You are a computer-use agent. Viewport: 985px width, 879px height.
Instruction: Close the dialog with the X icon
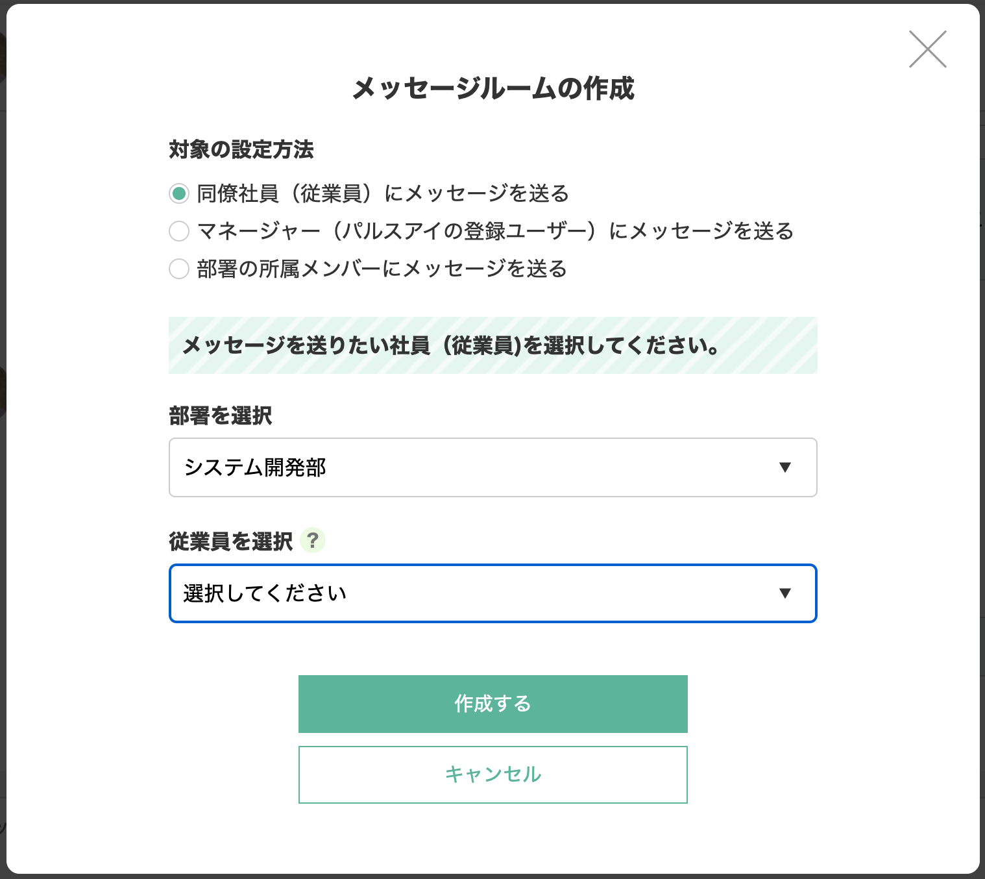pyautogui.click(x=927, y=49)
